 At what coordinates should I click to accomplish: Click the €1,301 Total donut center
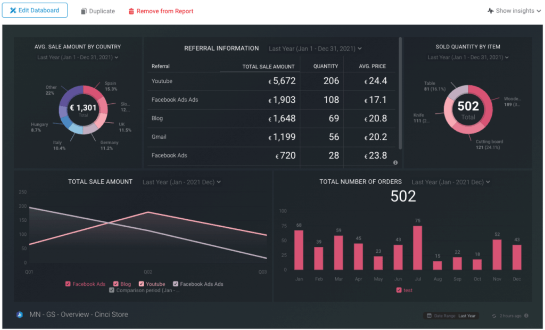(83, 109)
